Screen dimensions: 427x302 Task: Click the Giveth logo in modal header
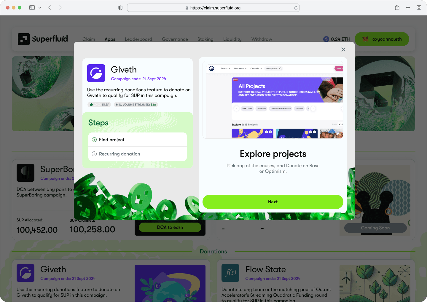click(x=96, y=73)
